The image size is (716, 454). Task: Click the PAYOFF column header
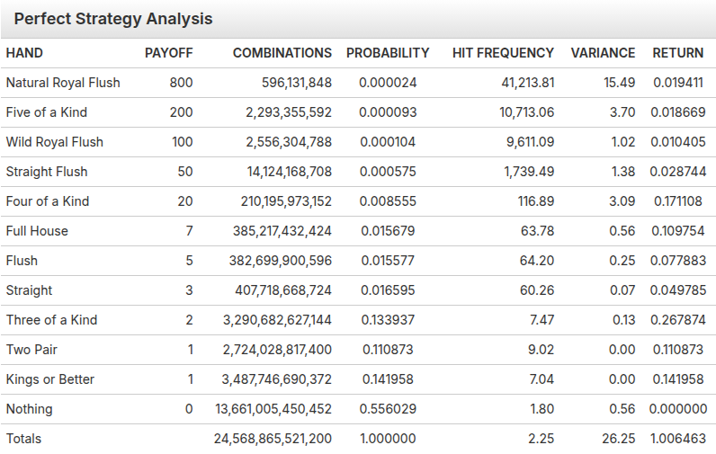[x=168, y=53]
